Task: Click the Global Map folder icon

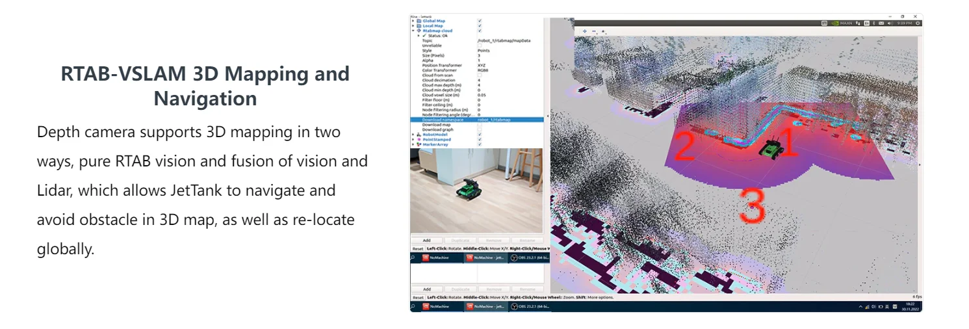Action: 419,21
